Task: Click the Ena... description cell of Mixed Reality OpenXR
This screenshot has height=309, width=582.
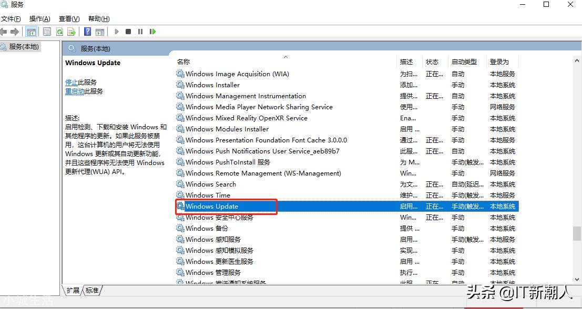Action: tap(408, 118)
